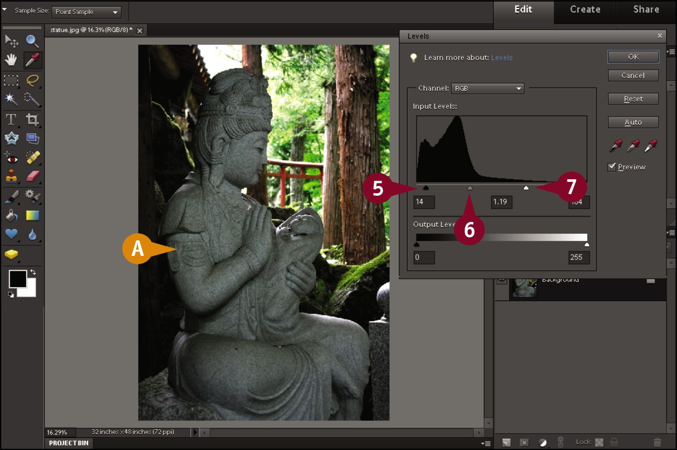Select the Crop tool
The height and width of the screenshot is (450, 677).
[x=33, y=120]
